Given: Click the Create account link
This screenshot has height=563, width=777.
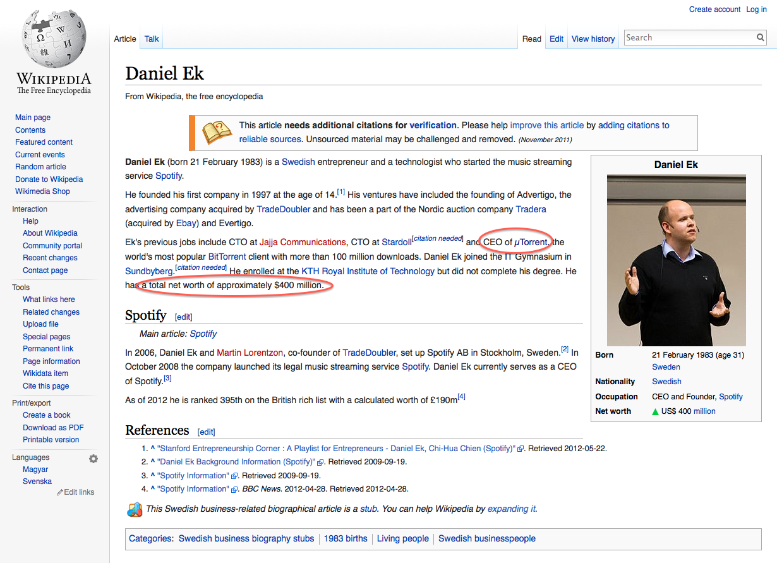Looking at the screenshot, I should (x=714, y=9).
